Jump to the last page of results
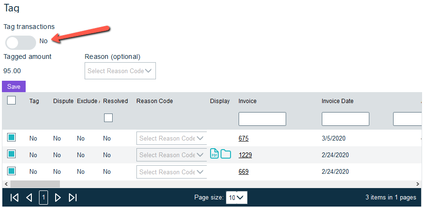 pyautogui.click(x=73, y=198)
